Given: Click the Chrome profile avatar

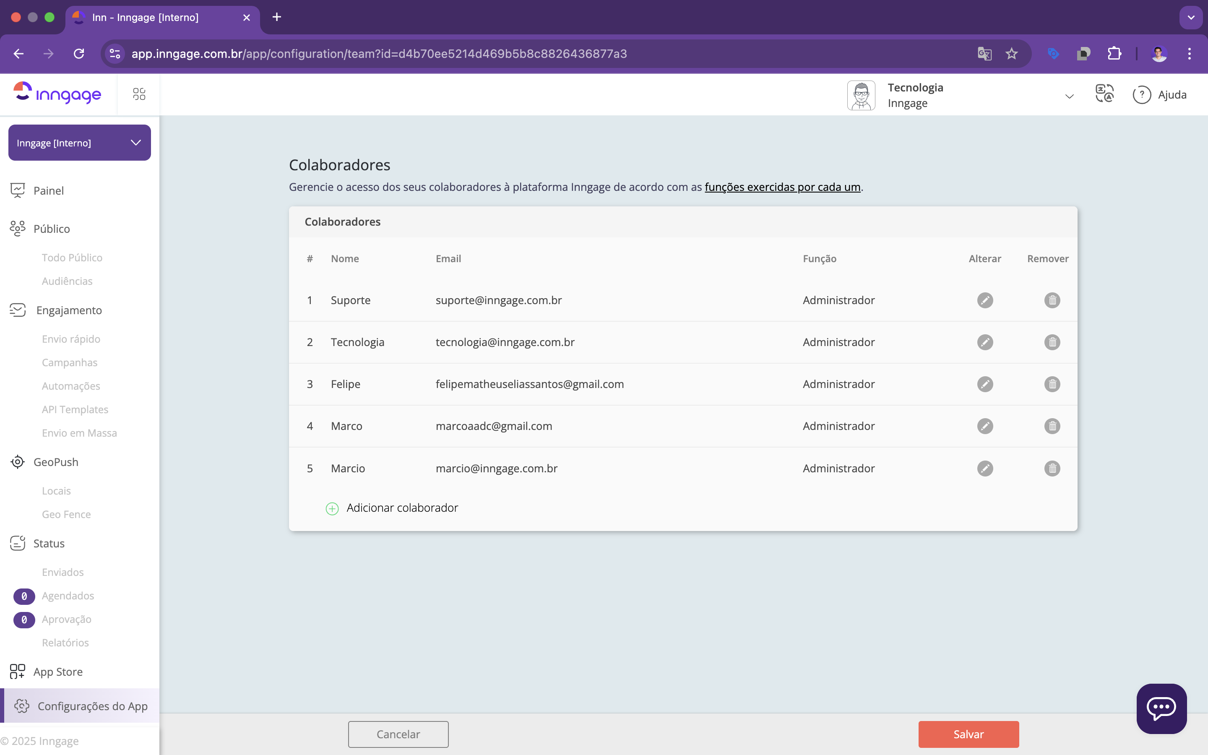Looking at the screenshot, I should coord(1159,53).
